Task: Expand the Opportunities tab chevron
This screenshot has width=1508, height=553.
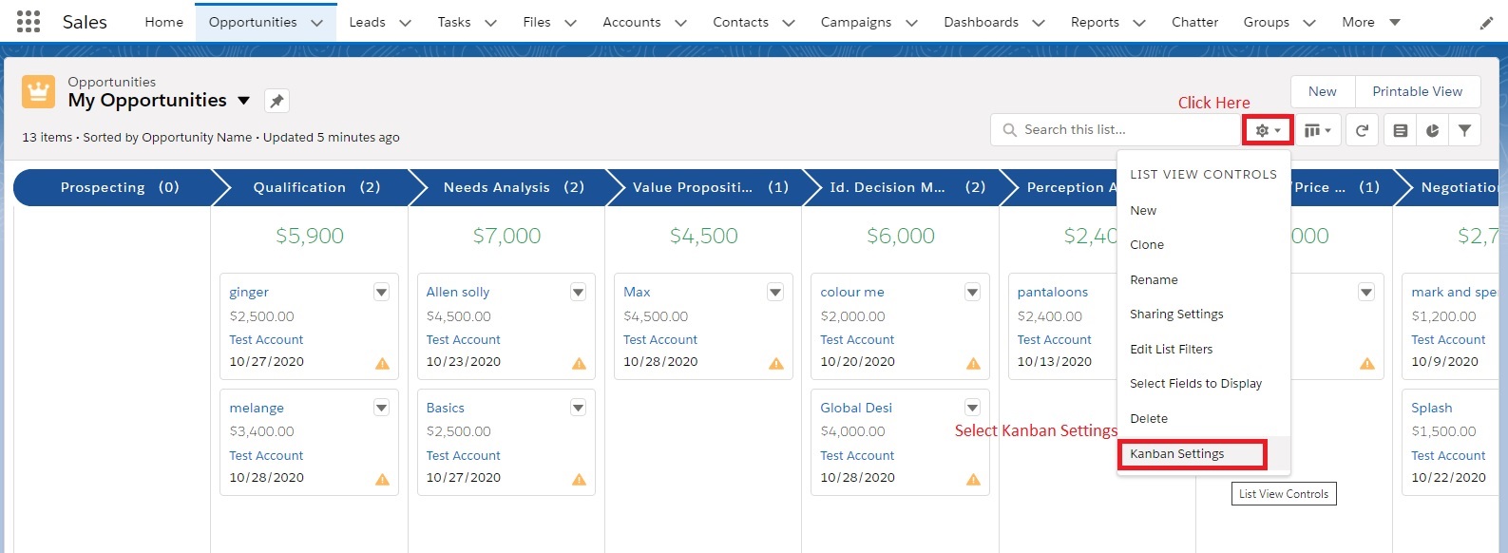Action: [316, 23]
